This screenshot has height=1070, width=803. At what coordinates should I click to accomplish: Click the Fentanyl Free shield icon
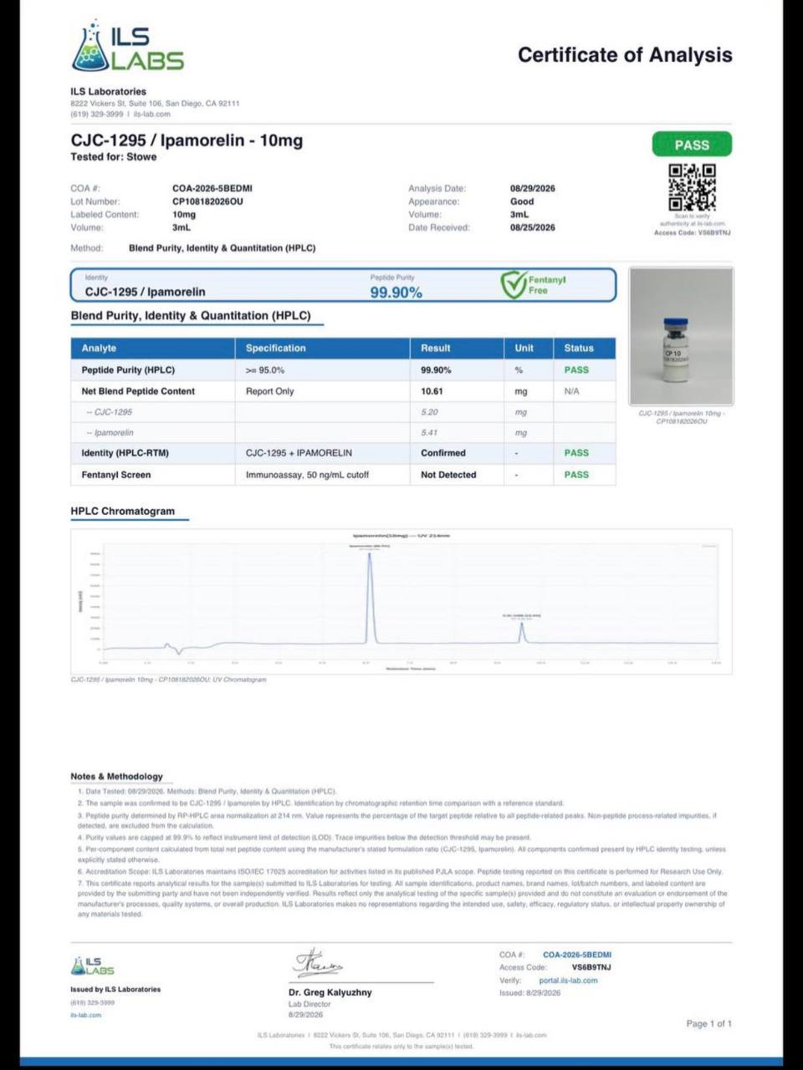click(x=514, y=284)
